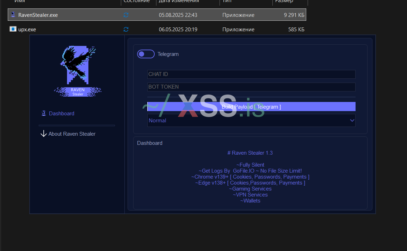Open the Normal build-mode dropdown
Screen dimensions: 407x251
pos(251,121)
